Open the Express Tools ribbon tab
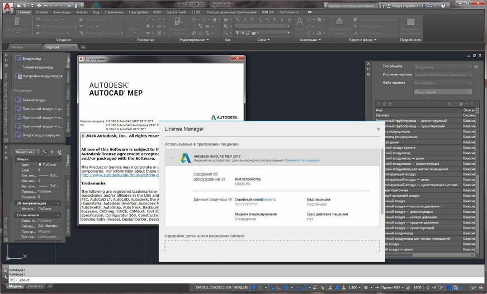The width and height of the screenshot is (487, 294). (176, 12)
